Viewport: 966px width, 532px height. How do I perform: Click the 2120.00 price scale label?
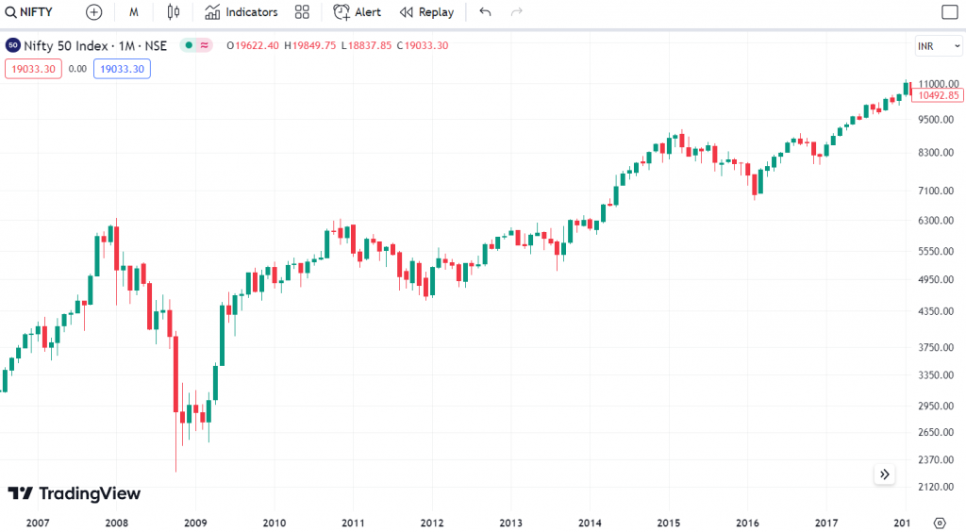pyautogui.click(x=936, y=487)
